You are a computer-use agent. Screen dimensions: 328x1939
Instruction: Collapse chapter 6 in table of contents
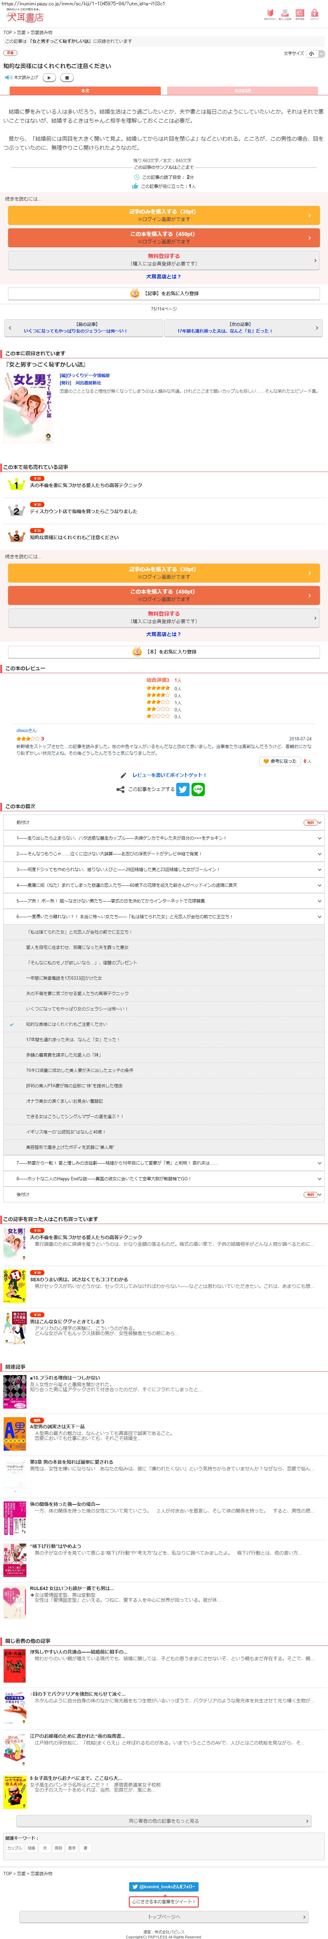319,917
